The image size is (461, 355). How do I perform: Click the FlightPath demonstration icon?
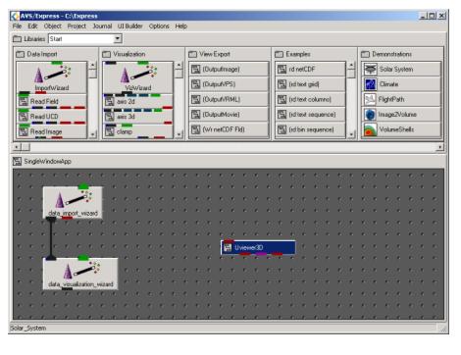(x=370, y=99)
